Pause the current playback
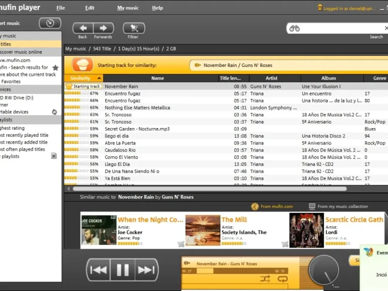Screen dimensions: 388x291 [123, 270]
